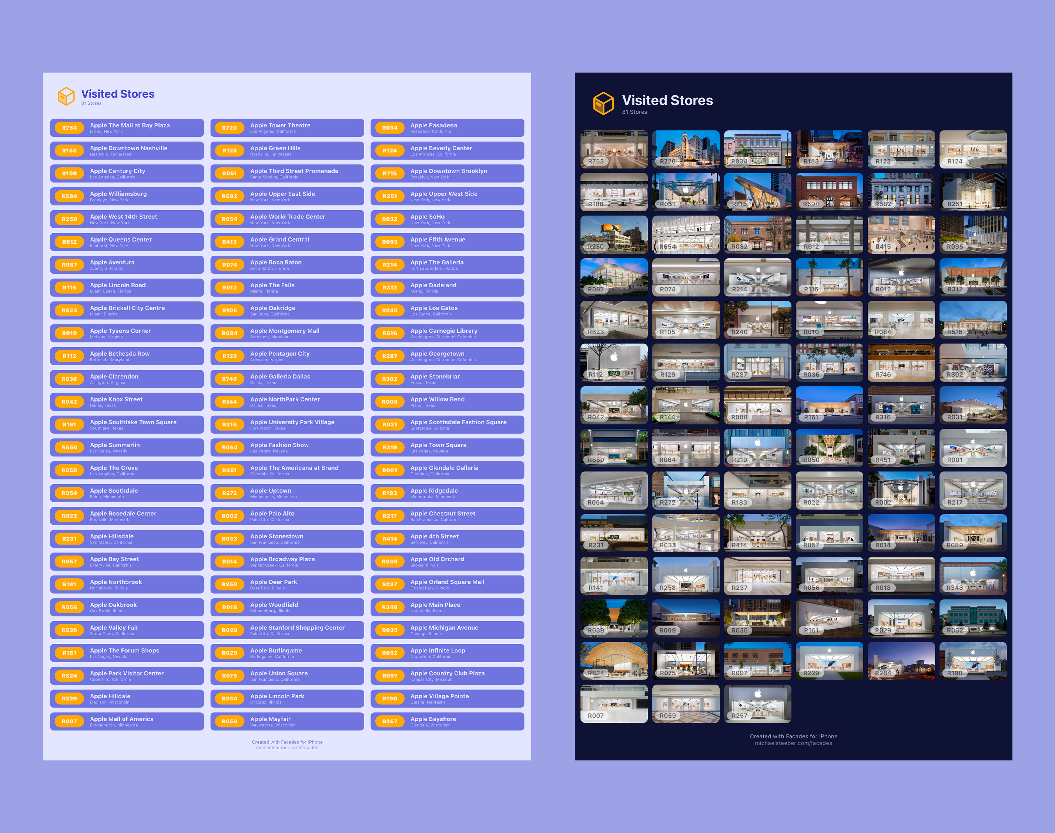Open the R720 Tower Theatre photo thumbnail
The width and height of the screenshot is (1055, 833).
(x=686, y=149)
